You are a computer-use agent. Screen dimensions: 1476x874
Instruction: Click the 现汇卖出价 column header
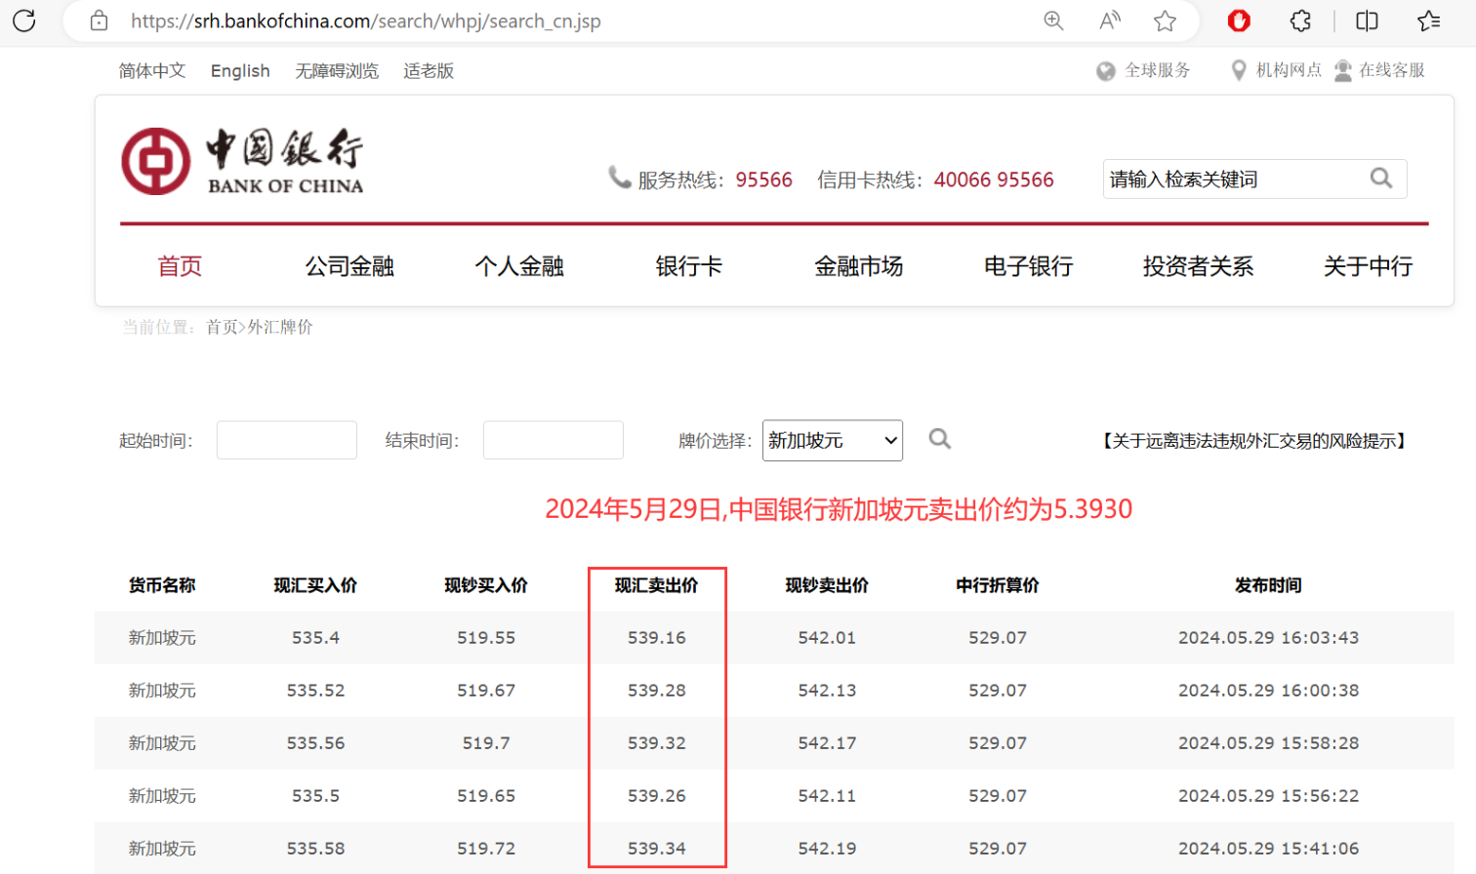click(x=657, y=585)
